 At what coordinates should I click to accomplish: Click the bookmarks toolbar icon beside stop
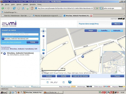pyautogui.click(x=23, y=8)
